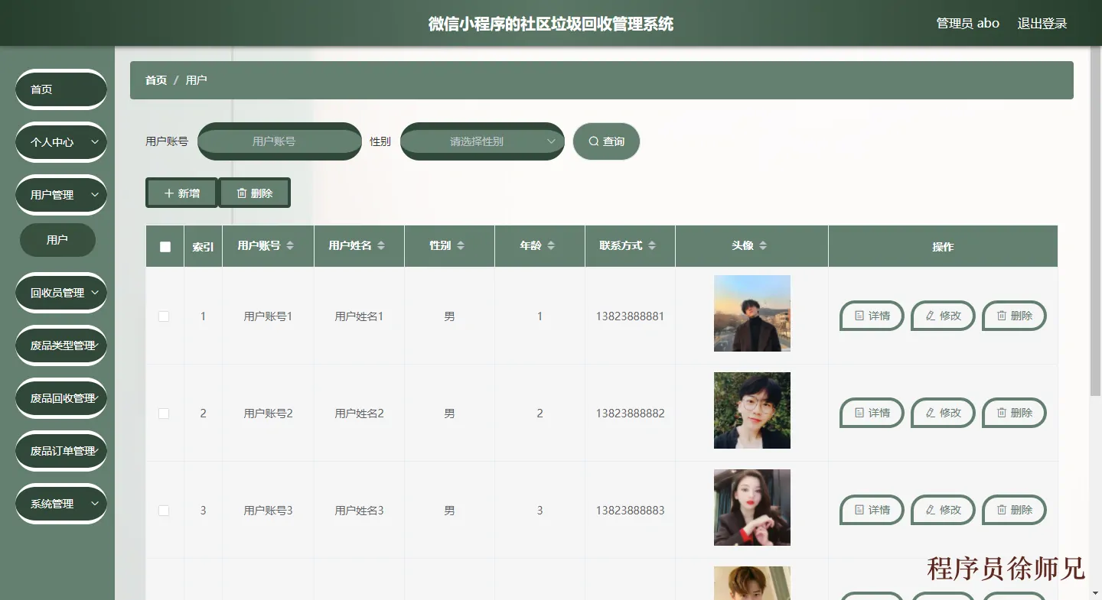Screen dimensions: 1102x600
Task: Sort by 头像 column arrows
Action: (x=763, y=246)
